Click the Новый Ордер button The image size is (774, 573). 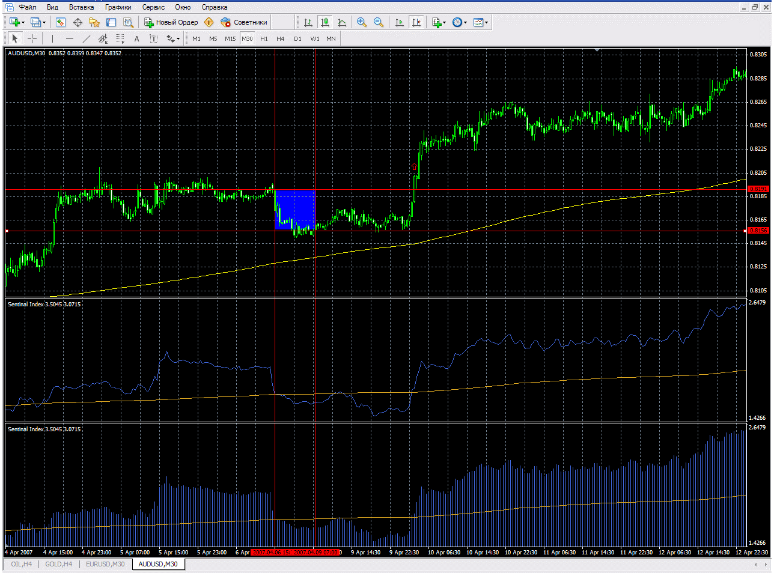171,22
